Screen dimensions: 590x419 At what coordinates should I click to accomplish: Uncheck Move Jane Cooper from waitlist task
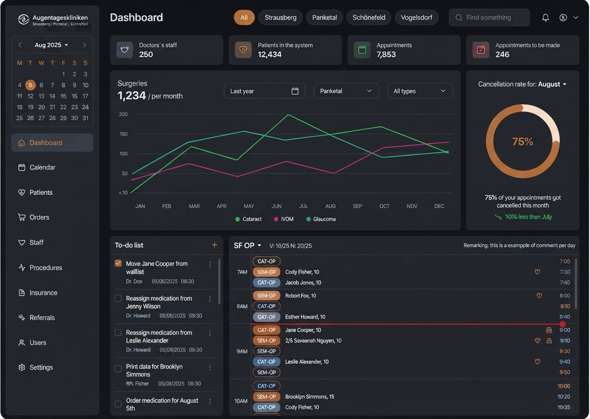(118, 263)
